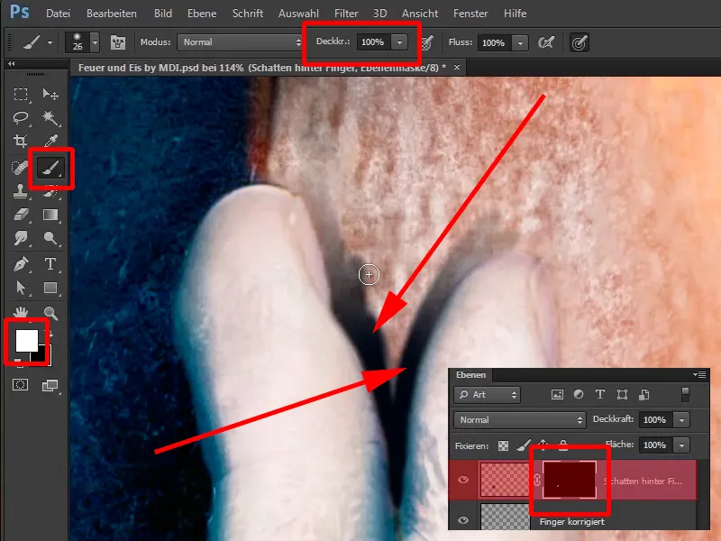Select the dark red layer mask thumbnail
This screenshot has height=541, width=721.
click(x=568, y=481)
